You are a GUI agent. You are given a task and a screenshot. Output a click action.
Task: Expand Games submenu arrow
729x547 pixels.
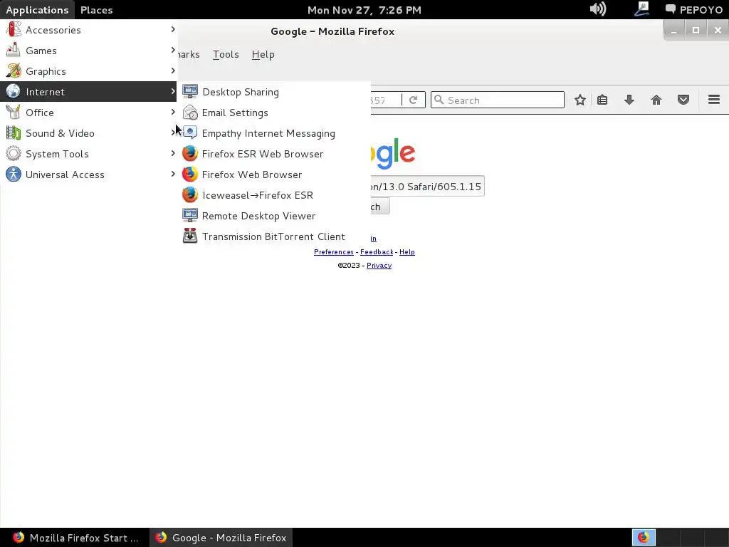(173, 50)
